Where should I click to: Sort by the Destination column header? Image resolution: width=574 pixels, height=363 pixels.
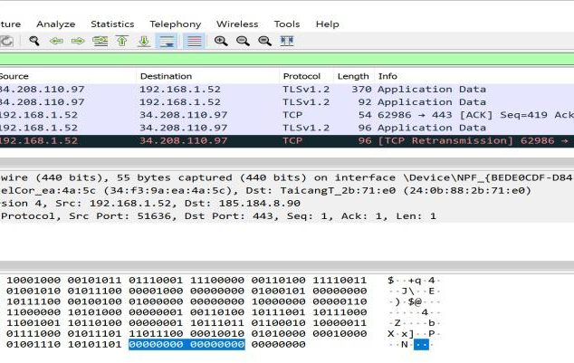[x=166, y=76]
